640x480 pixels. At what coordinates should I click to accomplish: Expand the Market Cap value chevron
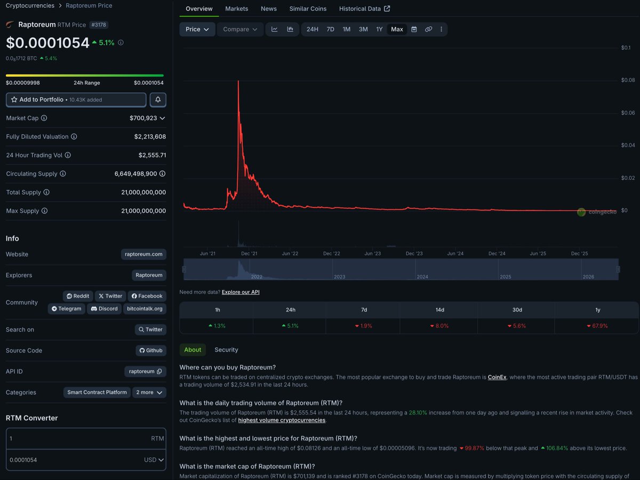tap(163, 118)
